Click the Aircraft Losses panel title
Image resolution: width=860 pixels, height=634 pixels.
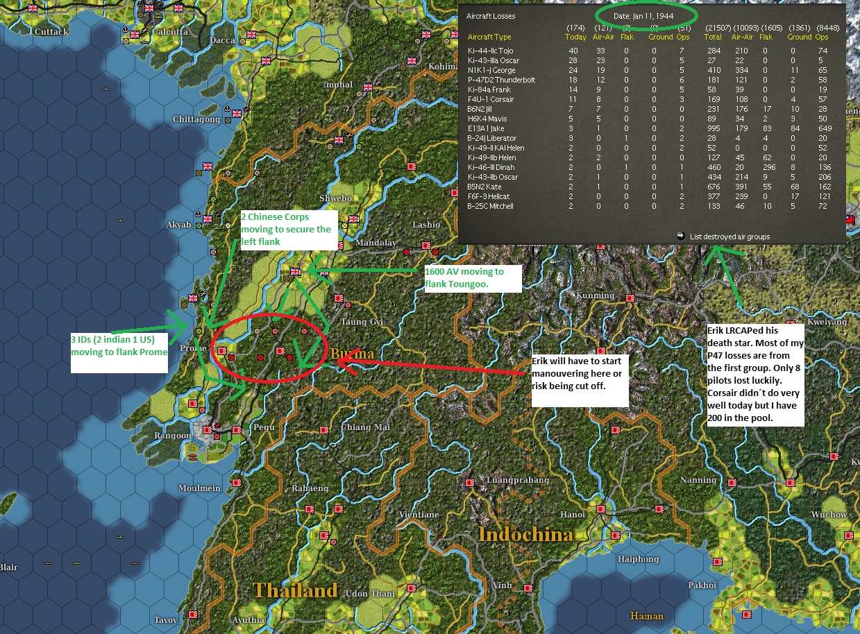coord(491,15)
